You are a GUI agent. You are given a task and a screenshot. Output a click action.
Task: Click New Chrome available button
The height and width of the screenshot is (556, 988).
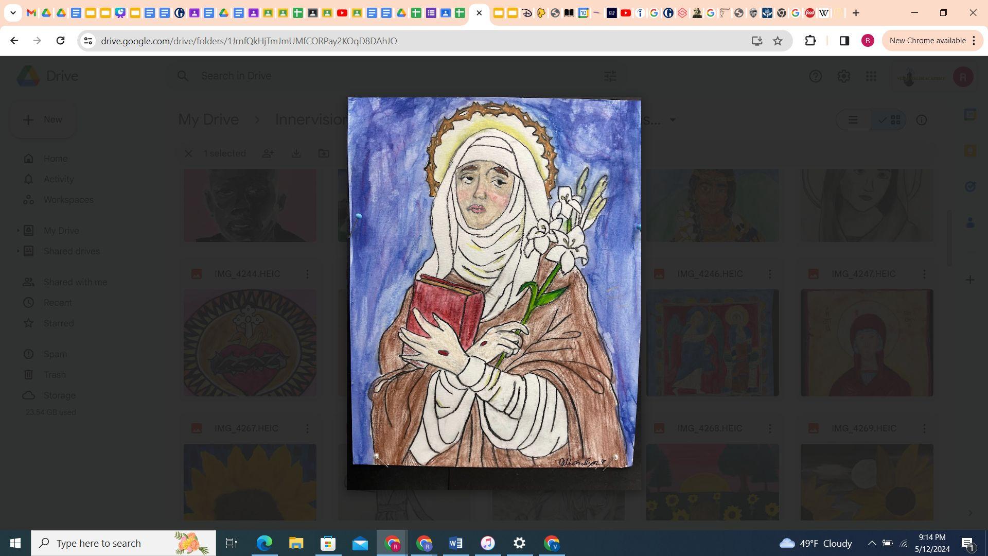point(927,41)
